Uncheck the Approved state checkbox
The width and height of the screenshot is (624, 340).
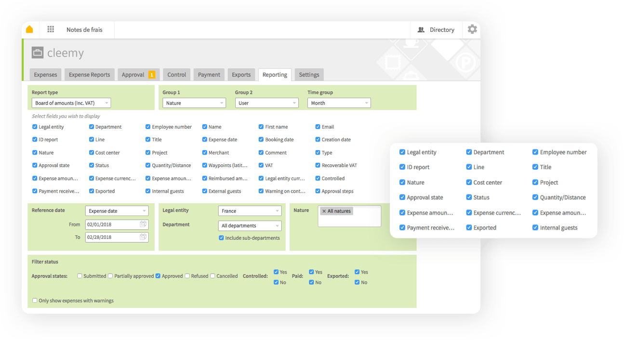pyautogui.click(x=158, y=276)
